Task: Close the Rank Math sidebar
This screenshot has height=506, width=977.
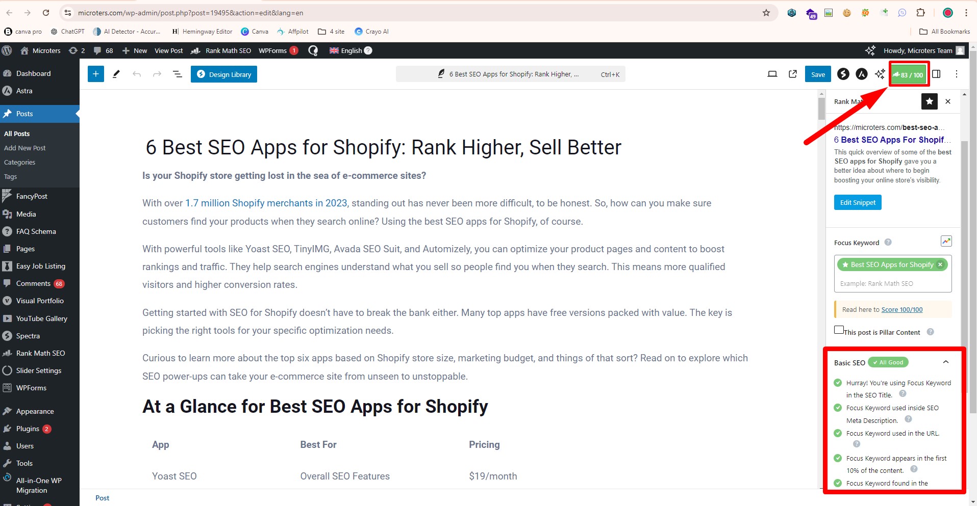Action: (948, 101)
